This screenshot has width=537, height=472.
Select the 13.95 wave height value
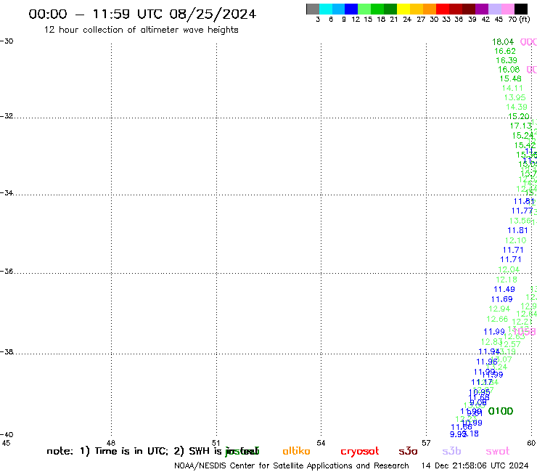tap(515, 98)
